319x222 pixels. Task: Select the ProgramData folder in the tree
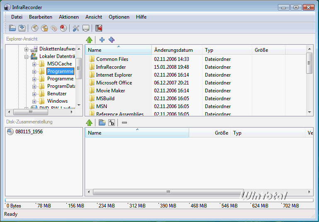point(61,86)
